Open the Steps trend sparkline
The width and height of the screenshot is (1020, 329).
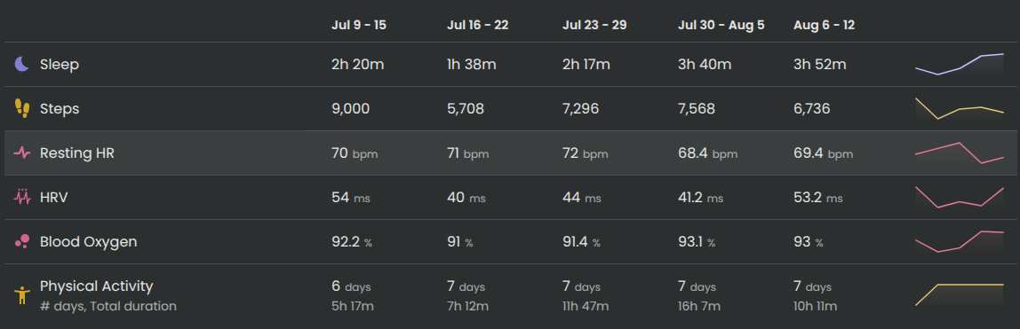tap(960, 109)
